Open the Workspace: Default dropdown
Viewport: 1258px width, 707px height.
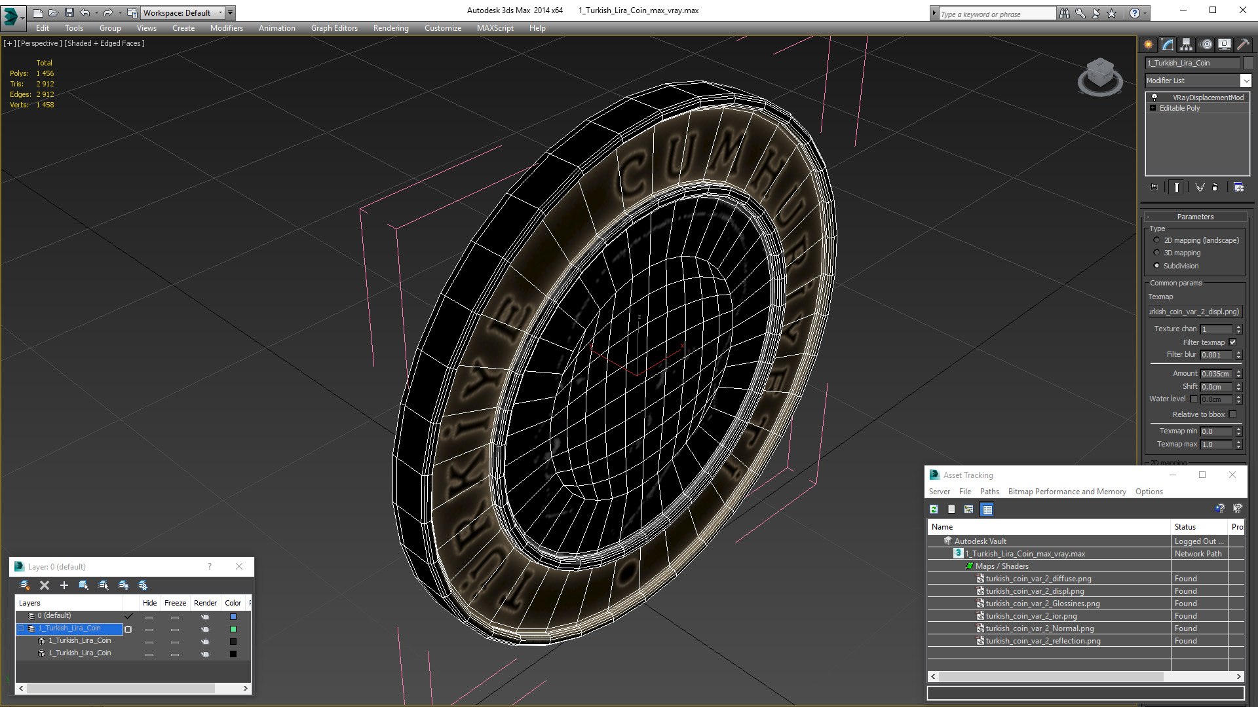point(183,12)
